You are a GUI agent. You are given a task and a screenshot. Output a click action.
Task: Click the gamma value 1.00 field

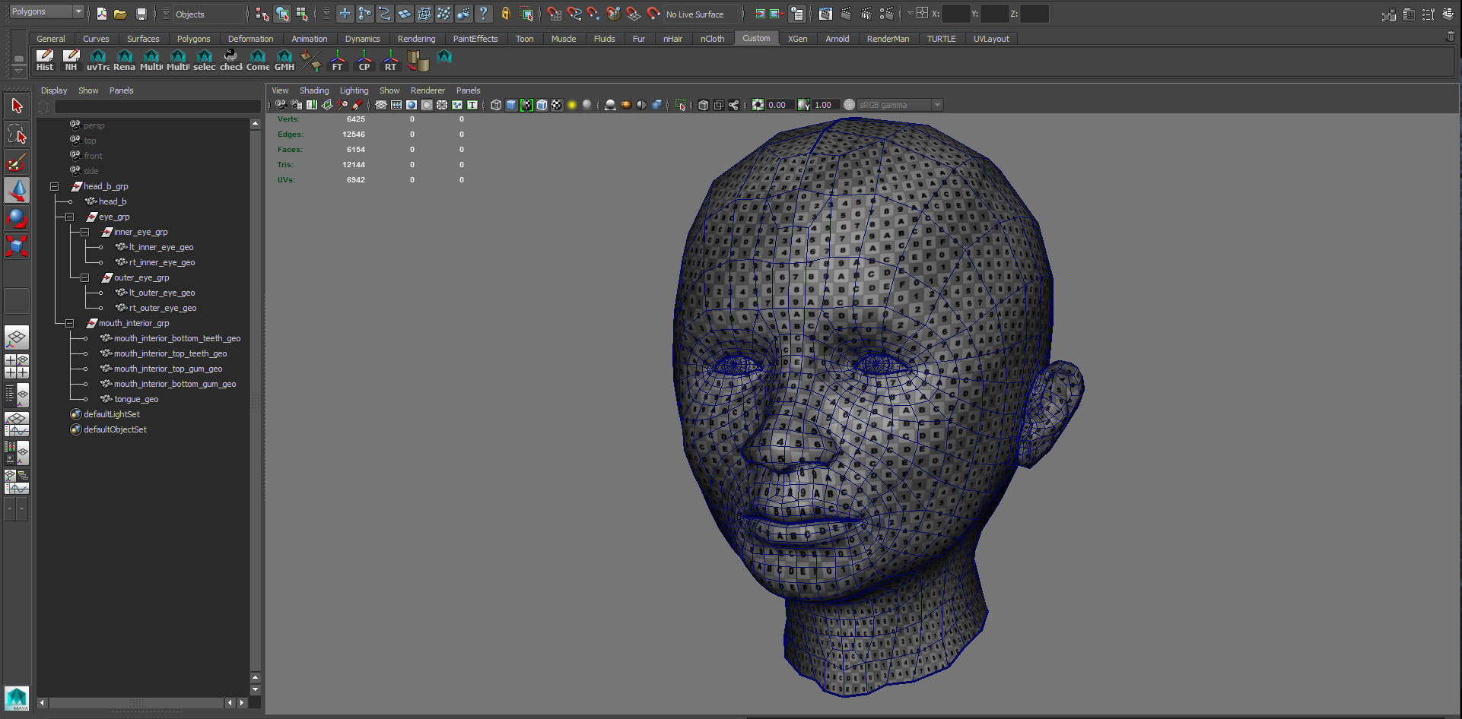pos(826,105)
